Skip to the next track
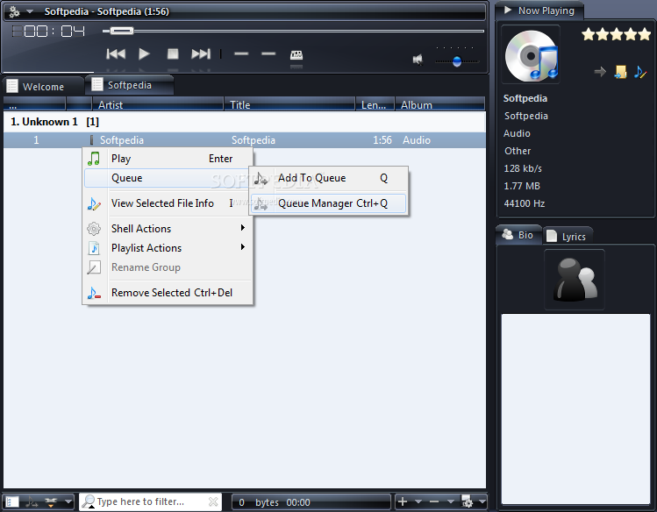Viewport: 657px width, 512px height. 201,54
